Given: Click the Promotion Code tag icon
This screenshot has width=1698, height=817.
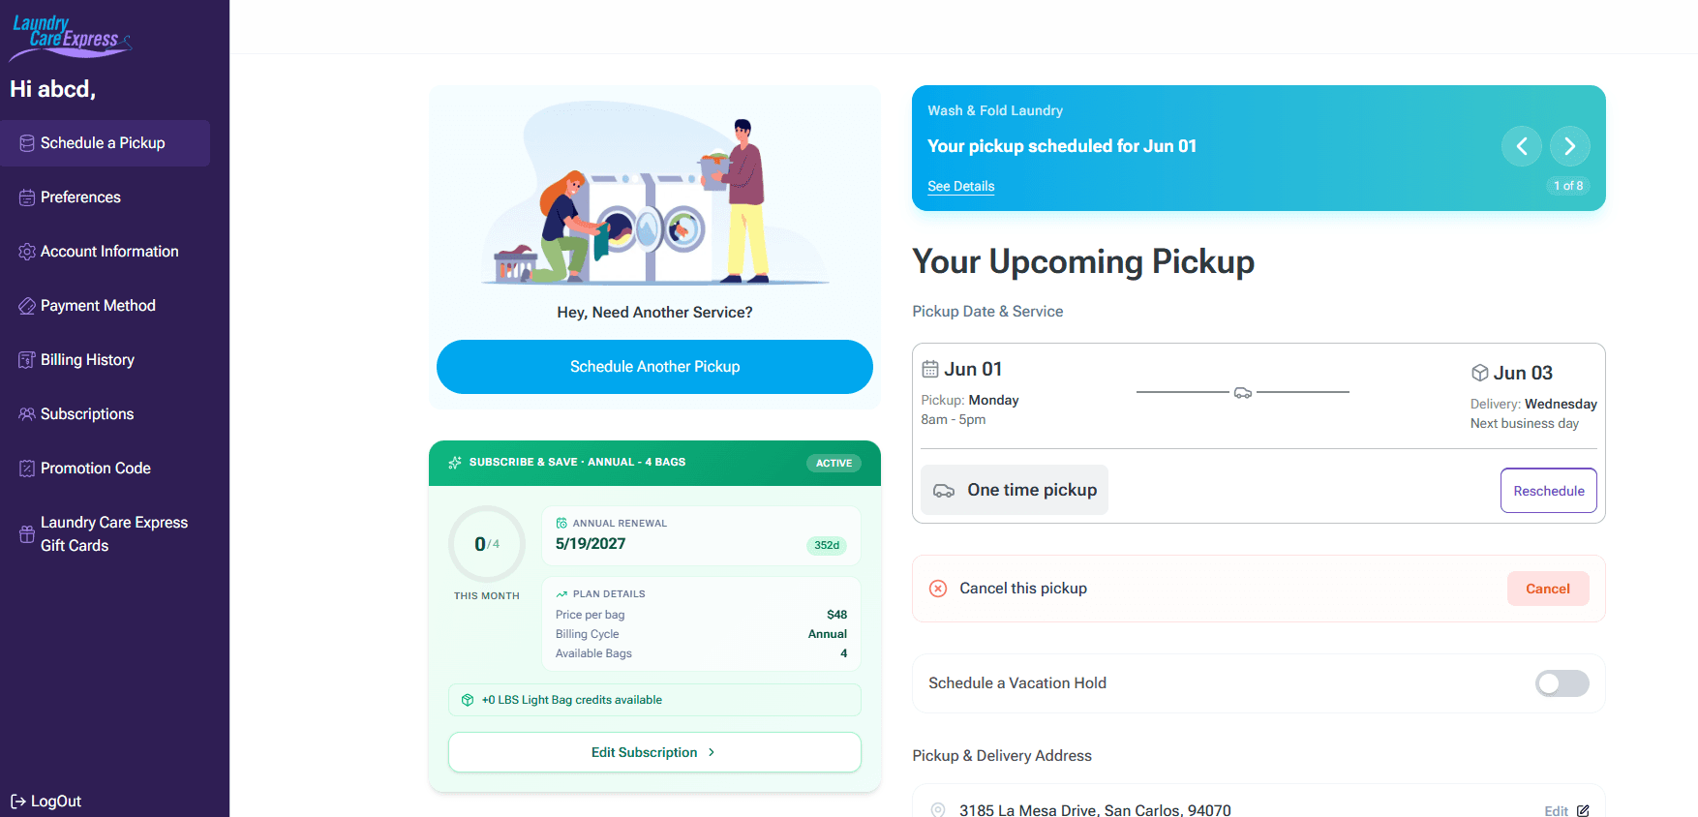Looking at the screenshot, I should (x=27, y=469).
